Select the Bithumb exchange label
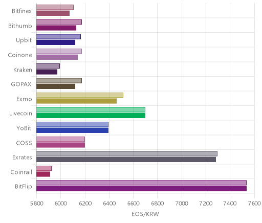262x223 pixels. tap(20, 26)
